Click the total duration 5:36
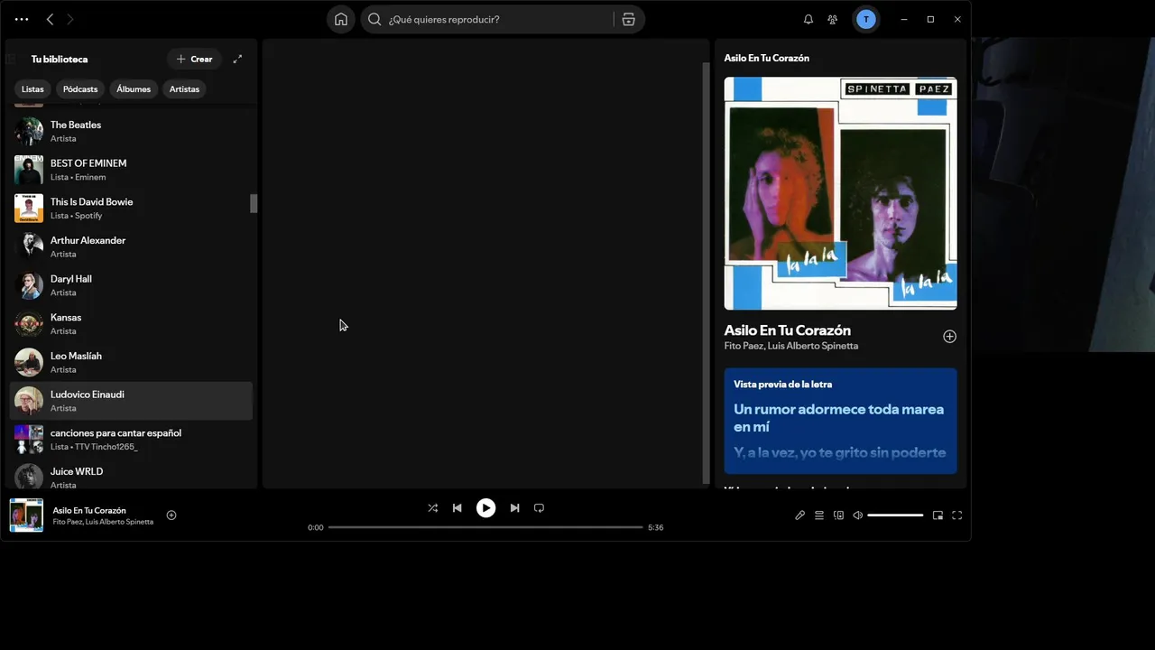The image size is (1155, 650). pos(656,527)
